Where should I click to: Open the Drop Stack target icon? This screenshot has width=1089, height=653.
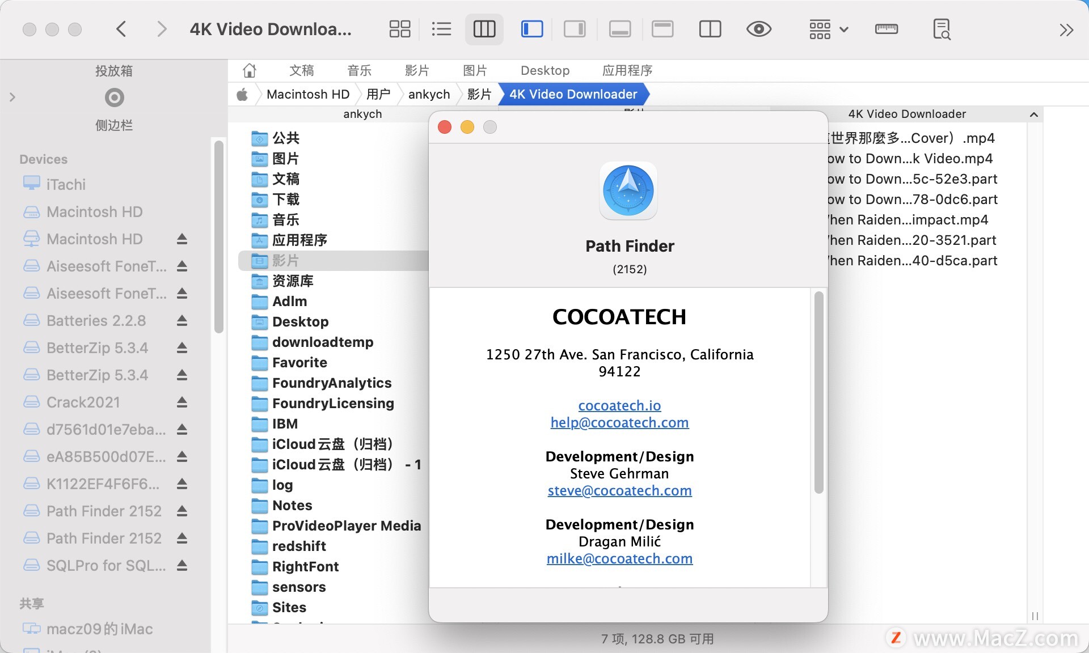[114, 97]
